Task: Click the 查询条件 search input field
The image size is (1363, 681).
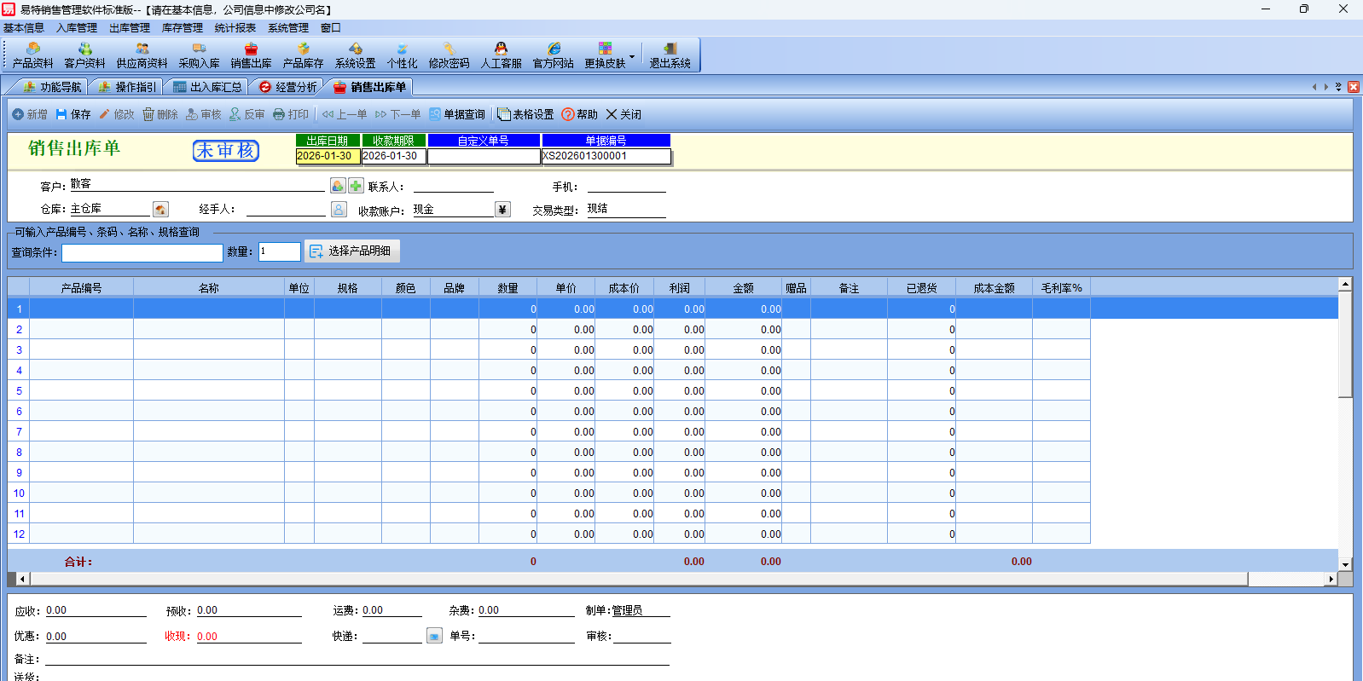Action: (x=142, y=252)
